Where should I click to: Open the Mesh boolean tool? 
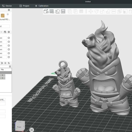pyautogui.click(x=119, y=12)
